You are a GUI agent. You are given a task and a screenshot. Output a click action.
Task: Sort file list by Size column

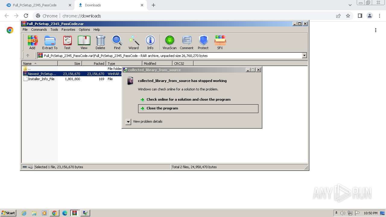pos(70,64)
